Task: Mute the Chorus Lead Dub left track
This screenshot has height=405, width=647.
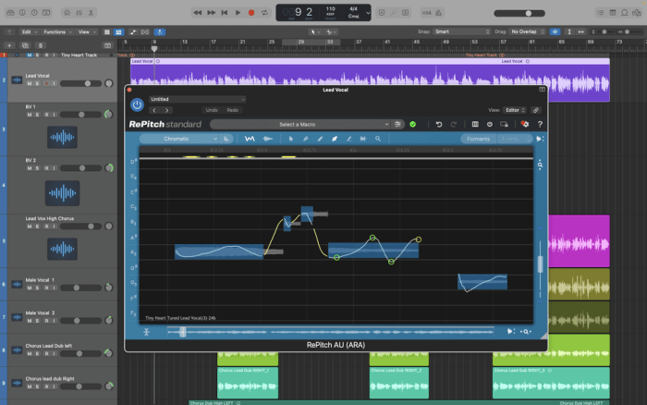Action: 30,354
